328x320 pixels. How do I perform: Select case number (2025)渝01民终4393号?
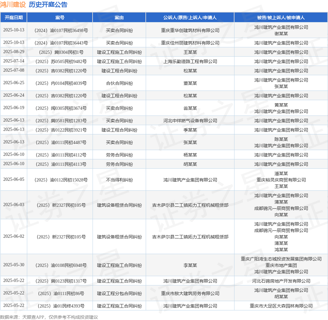(x=61, y=306)
